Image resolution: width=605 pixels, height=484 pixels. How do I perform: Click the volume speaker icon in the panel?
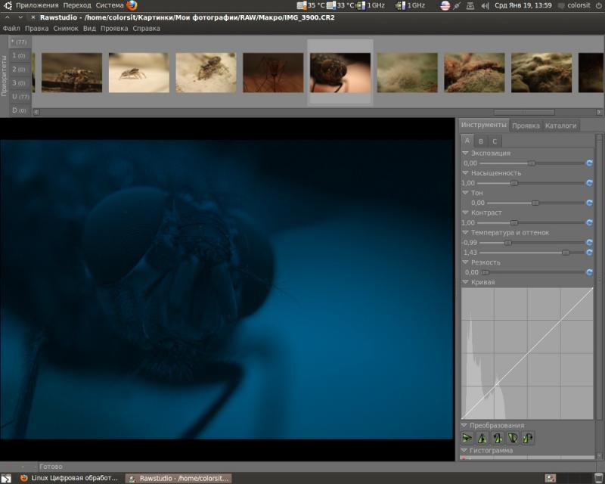click(485, 6)
